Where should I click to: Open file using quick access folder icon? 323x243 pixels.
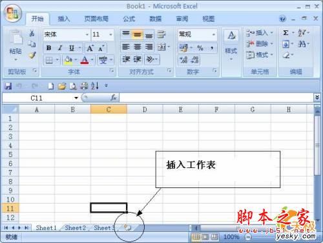[x=62, y=86]
